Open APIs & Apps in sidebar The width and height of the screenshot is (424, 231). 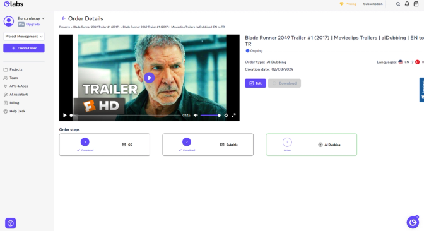(16, 86)
